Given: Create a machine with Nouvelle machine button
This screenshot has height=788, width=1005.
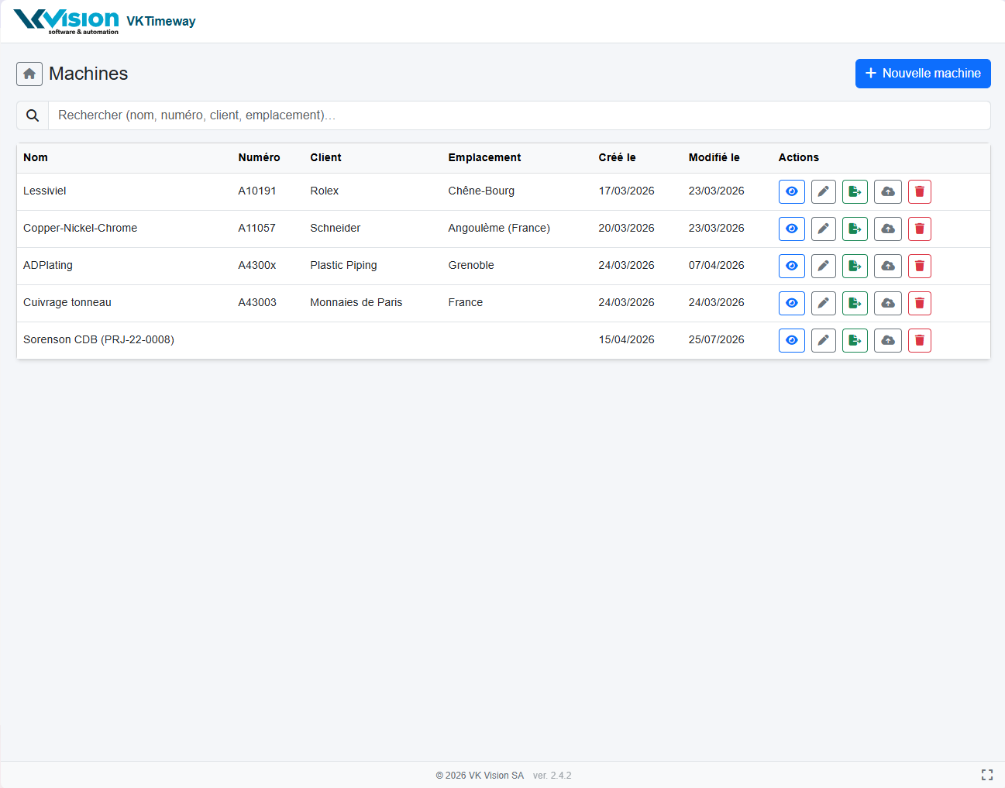Looking at the screenshot, I should pos(923,74).
